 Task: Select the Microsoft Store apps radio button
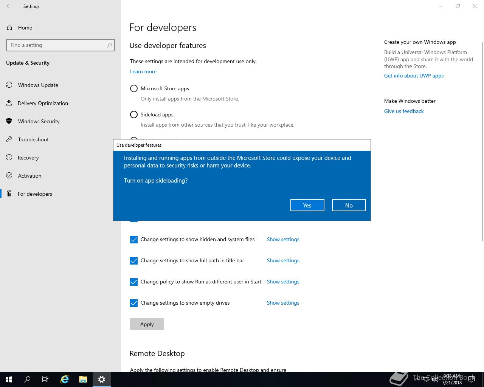point(134,88)
